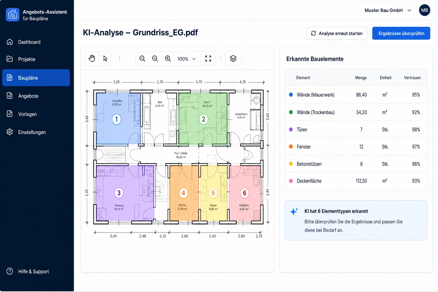Click the Angebots-Assistent house logo

(12, 15)
